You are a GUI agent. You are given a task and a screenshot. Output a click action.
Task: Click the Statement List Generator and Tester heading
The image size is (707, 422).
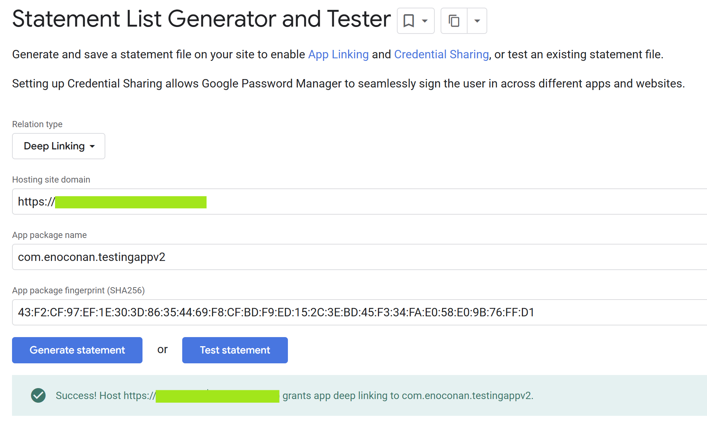coord(201,19)
